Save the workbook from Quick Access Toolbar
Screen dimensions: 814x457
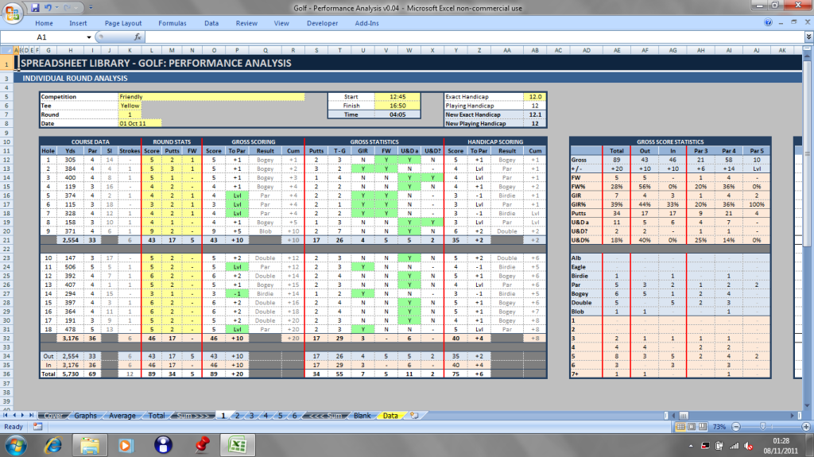click(35, 7)
